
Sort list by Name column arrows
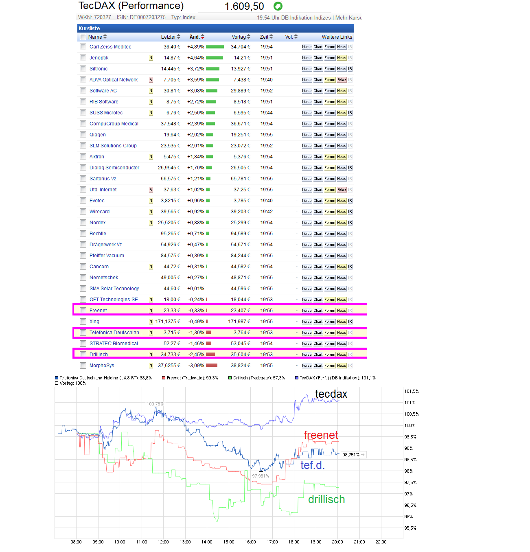click(105, 37)
